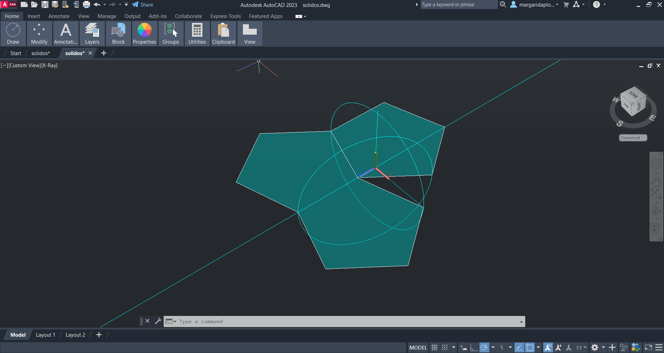Viewport: 664px width, 353px height.
Task: Toggle Ortho mode in status bar
Action: [474, 347]
